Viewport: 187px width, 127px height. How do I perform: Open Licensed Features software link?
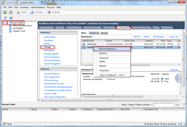(x=51, y=74)
